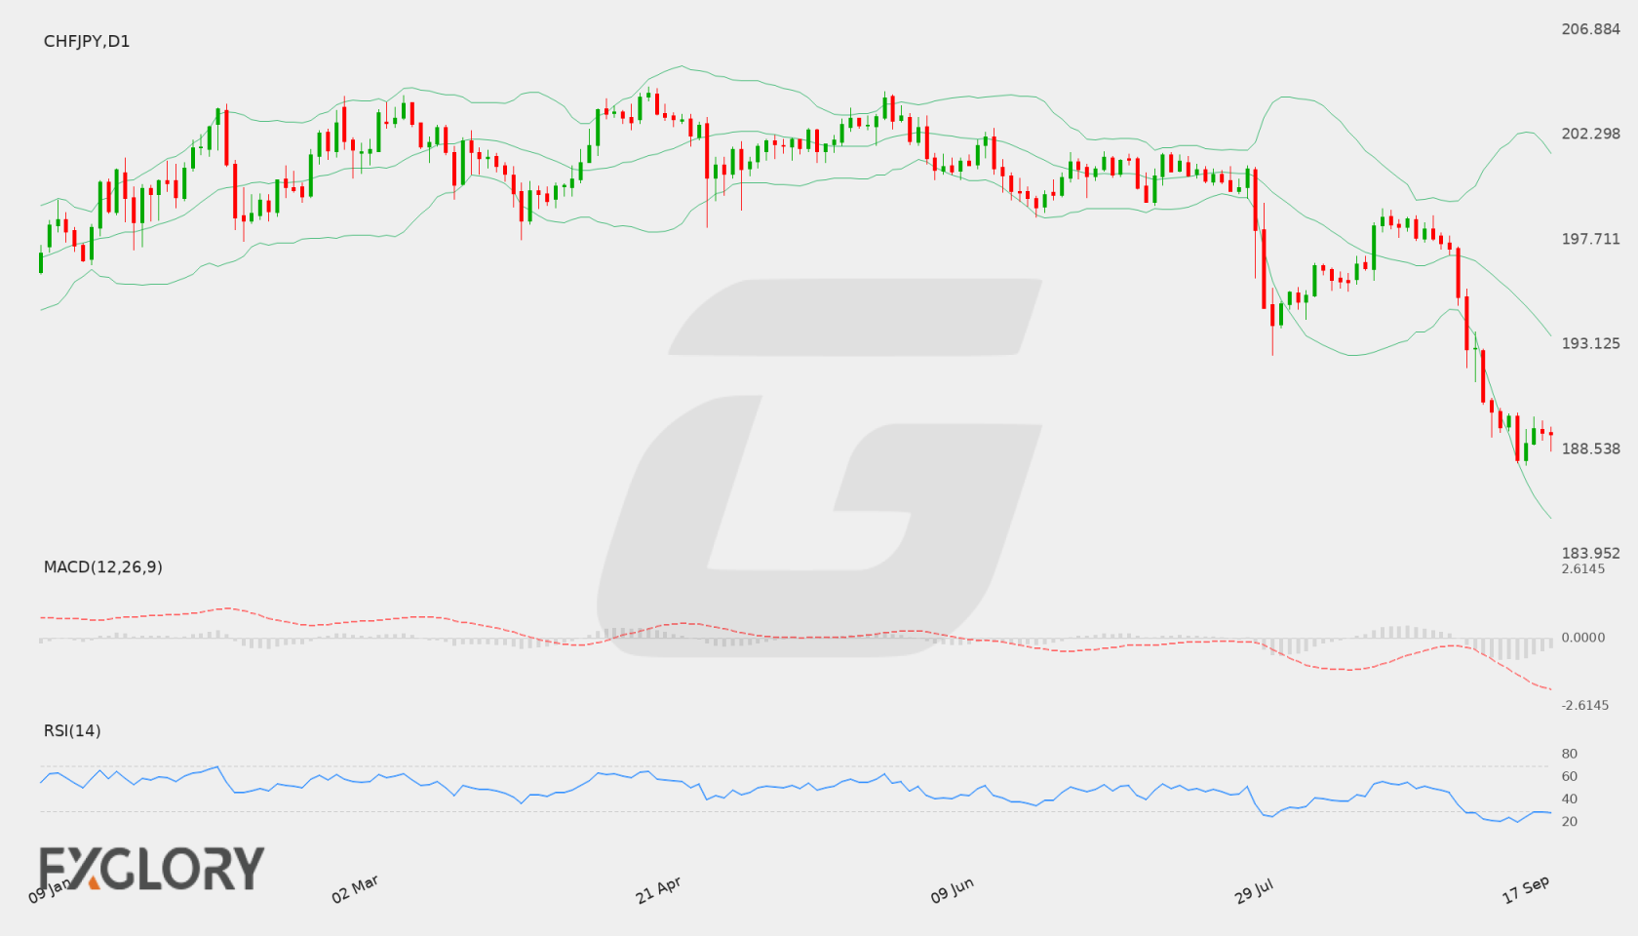Click the 193.125 price level label
The height and width of the screenshot is (936, 1638).
pyautogui.click(x=1590, y=343)
